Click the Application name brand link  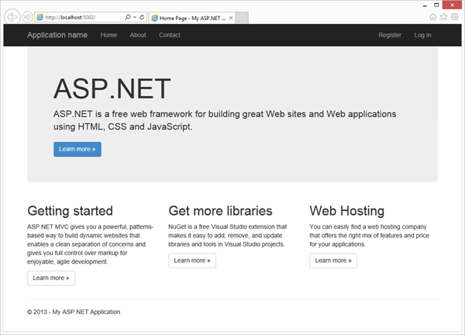point(57,35)
